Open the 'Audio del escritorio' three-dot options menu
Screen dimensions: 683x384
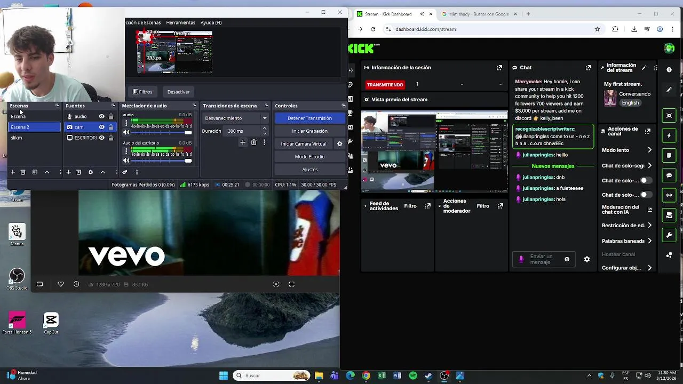click(x=126, y=151)
